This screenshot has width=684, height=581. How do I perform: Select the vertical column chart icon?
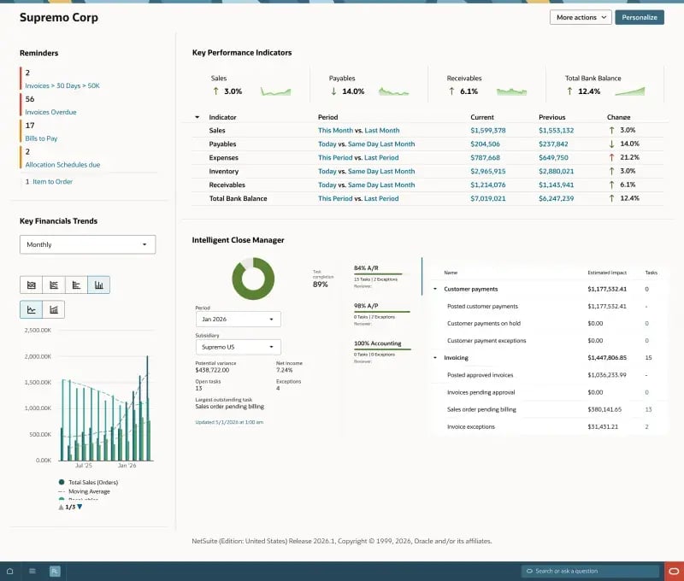tap(98, 285)
